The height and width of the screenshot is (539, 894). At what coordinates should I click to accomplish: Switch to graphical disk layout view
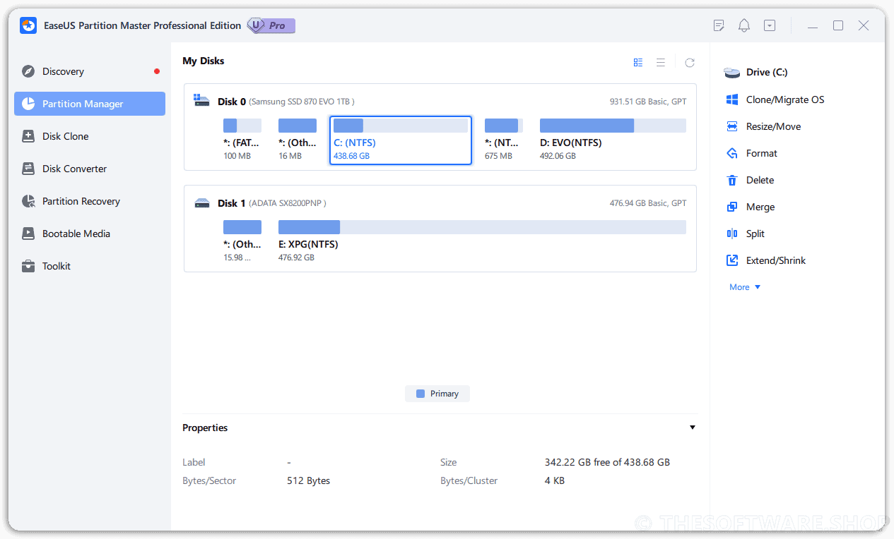(x=638, y=62)
